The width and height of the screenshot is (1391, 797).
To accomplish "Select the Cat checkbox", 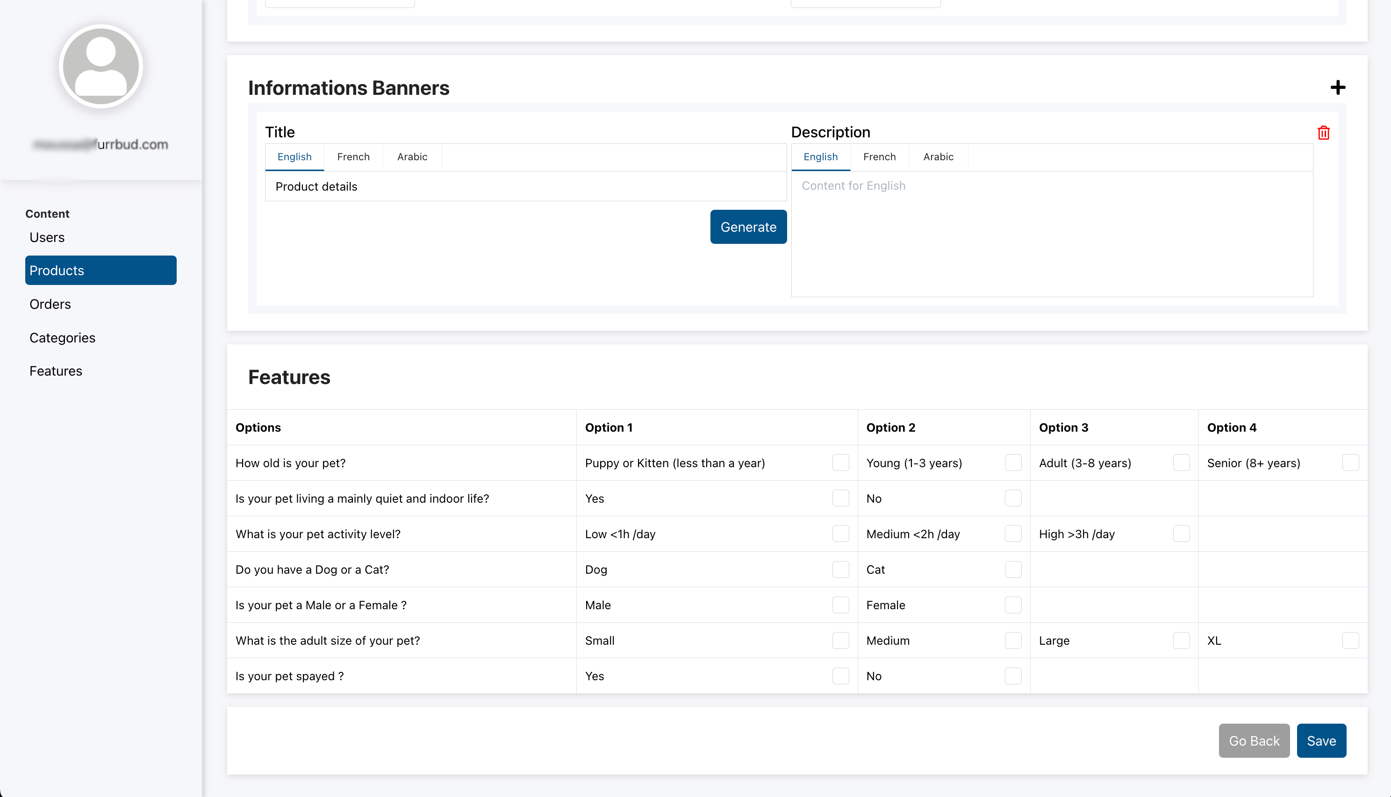I will [x=1012, y=569].
